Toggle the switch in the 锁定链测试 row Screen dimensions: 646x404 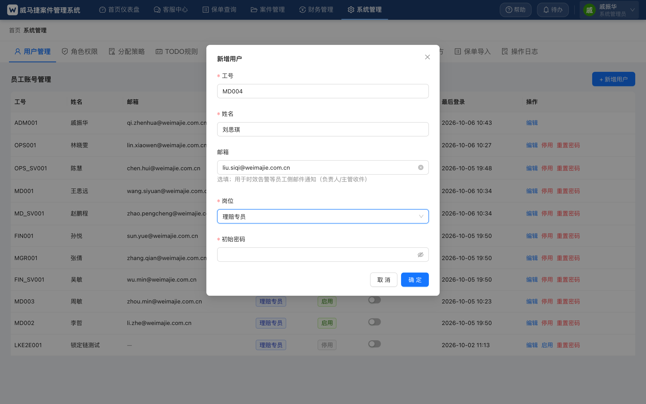coord(374,344)
